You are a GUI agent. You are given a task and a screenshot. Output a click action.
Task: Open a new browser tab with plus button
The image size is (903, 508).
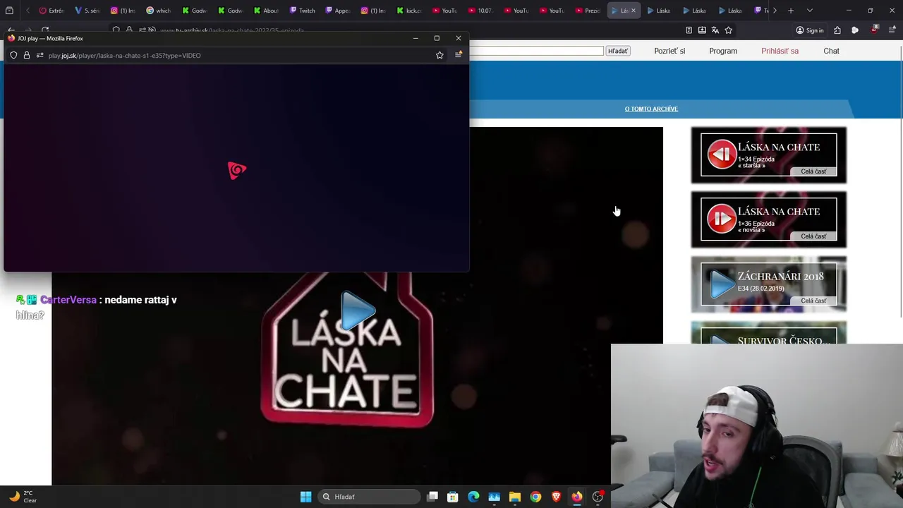coord(791,11)
